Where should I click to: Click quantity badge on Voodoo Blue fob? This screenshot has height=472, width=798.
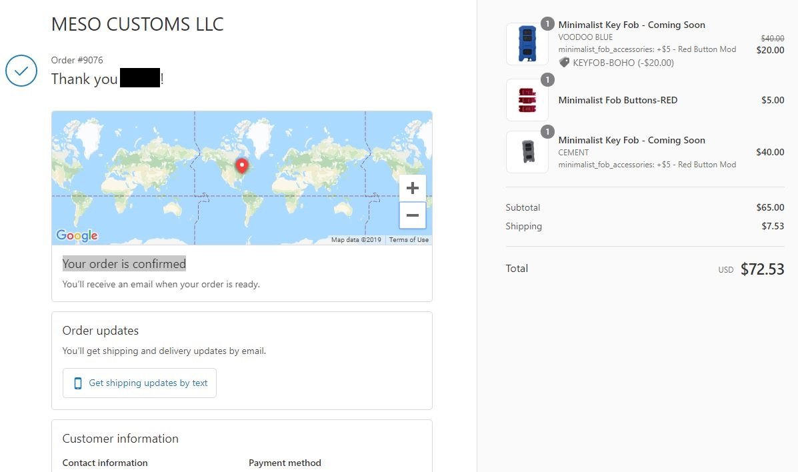[547, 24]
